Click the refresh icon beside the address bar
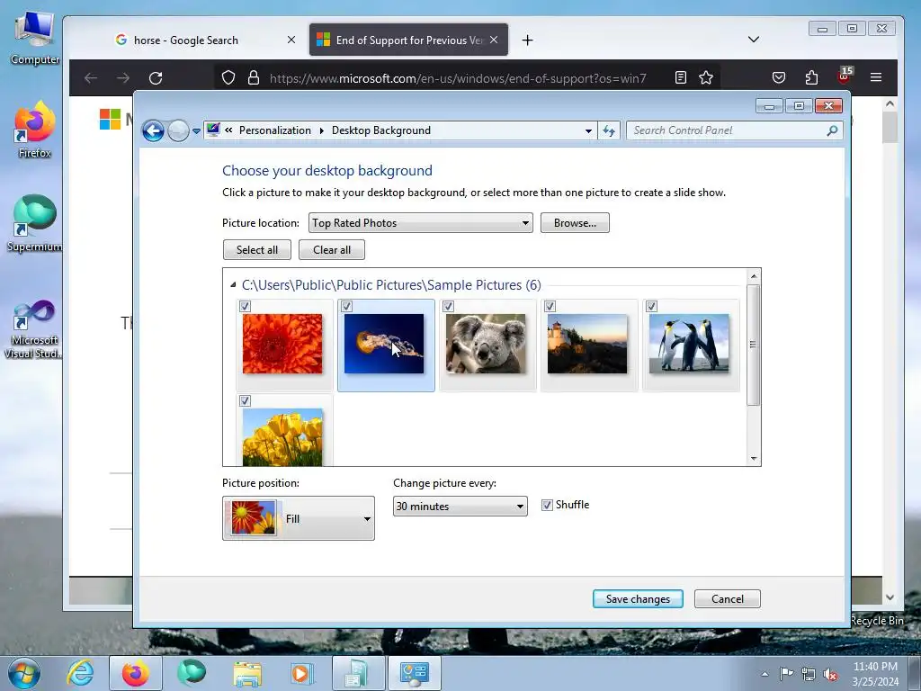Viewport: 921px width, 691px height. coord(609,130)
